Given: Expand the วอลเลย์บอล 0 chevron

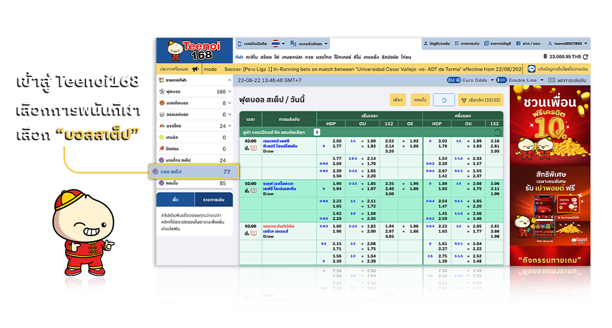Looking at the screenshot, I should (x=229, y=114).
